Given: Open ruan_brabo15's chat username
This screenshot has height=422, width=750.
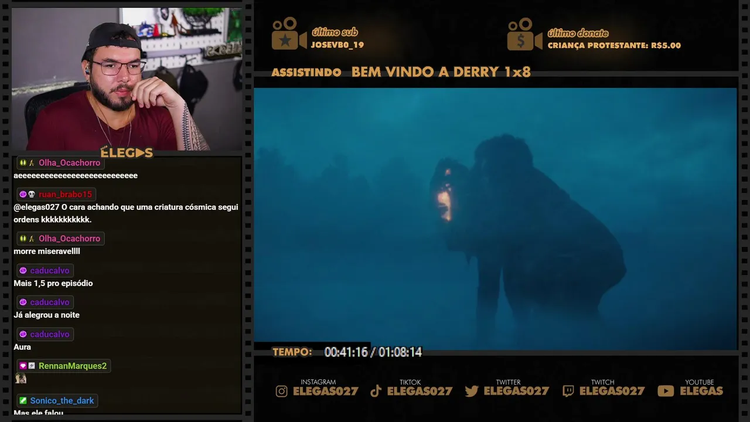Looking at the screenshot, I should point(66,195).
